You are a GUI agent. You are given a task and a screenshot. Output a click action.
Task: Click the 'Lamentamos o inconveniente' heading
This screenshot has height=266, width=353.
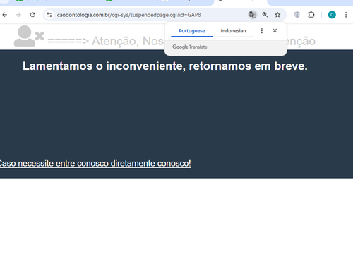pyautogui.click(x=165, y=66)
